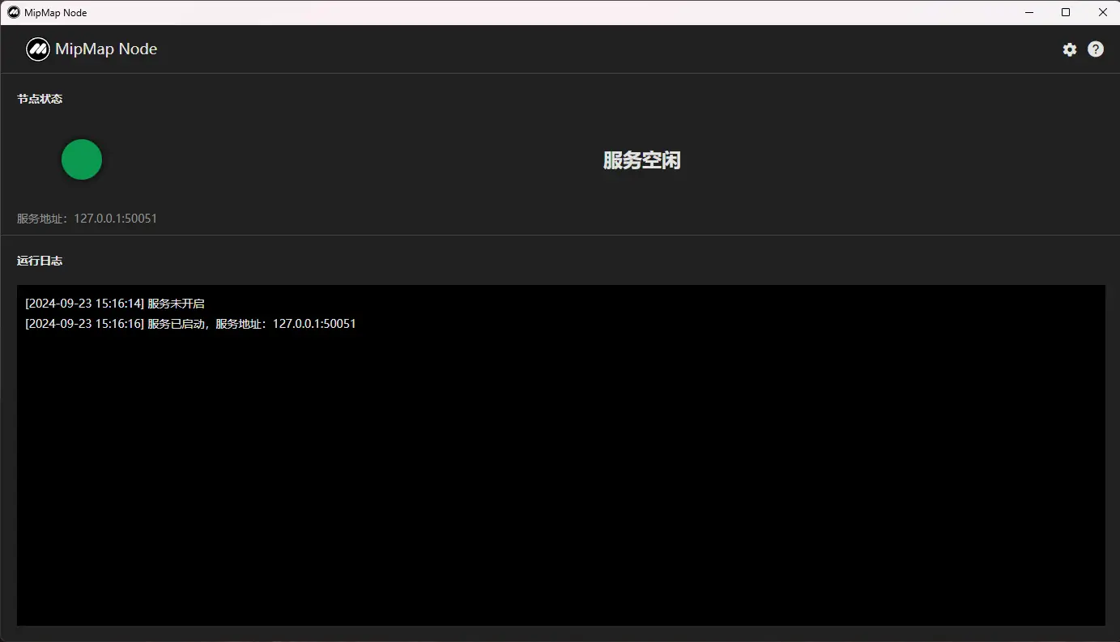
Task: Click the 服务空闲 status text
Action: point(641,160)
